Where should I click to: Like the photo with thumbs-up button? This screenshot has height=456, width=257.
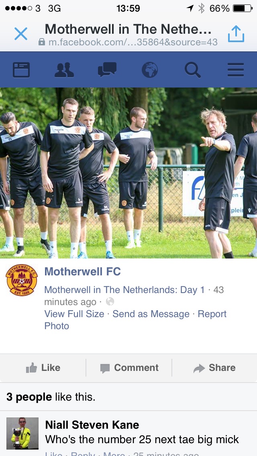pos(43,368)
